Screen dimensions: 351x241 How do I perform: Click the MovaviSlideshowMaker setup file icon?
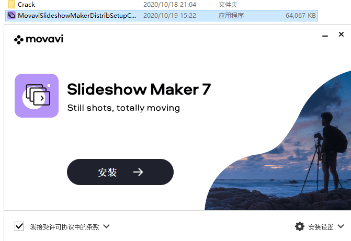[x=12, y=16]
